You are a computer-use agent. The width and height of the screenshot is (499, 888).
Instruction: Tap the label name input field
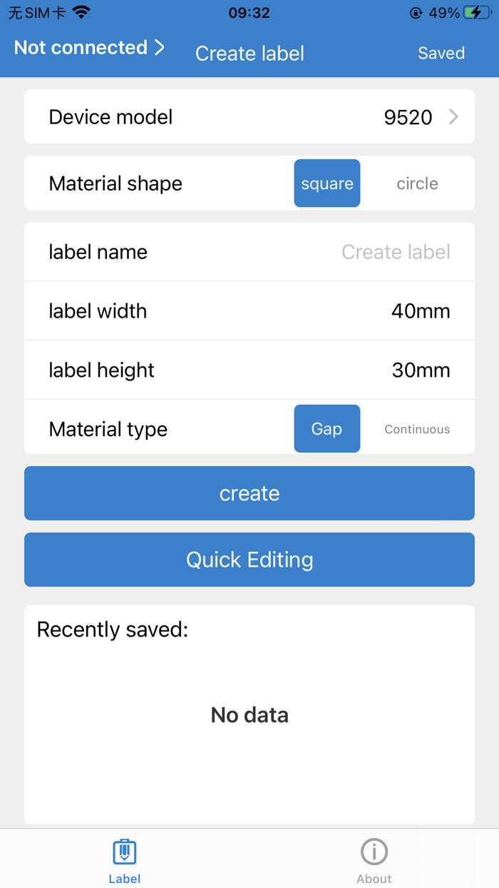[x=396, y=251]
